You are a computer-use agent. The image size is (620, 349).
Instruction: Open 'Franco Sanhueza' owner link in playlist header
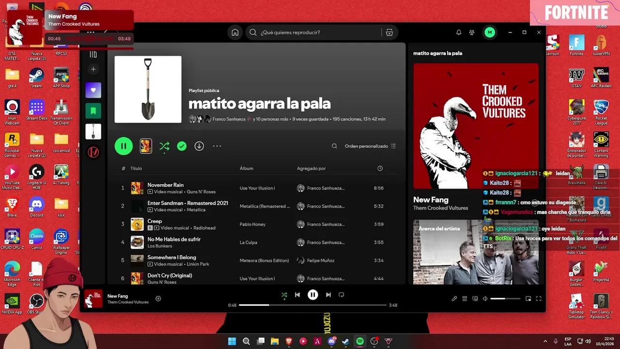pyautogui.click(x=229, y=119)
